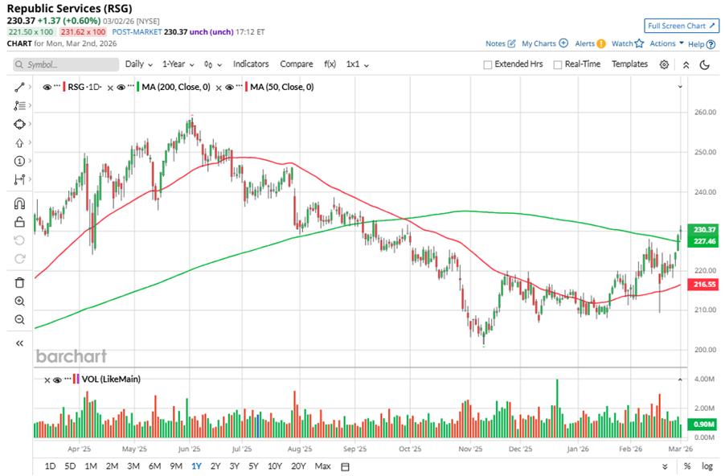Select the trend line drawing tool
The width and height of the screenshot is (725, 476).
[19, 87]
